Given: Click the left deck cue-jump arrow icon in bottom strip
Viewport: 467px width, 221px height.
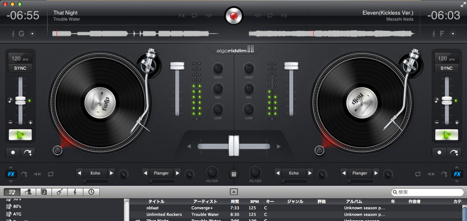Looking at the screenshot, I should point(24,174).
